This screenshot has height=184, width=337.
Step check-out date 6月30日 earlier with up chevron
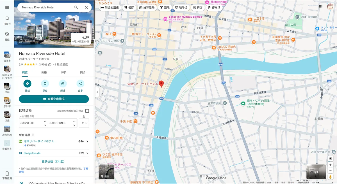(x=74, y=121)
